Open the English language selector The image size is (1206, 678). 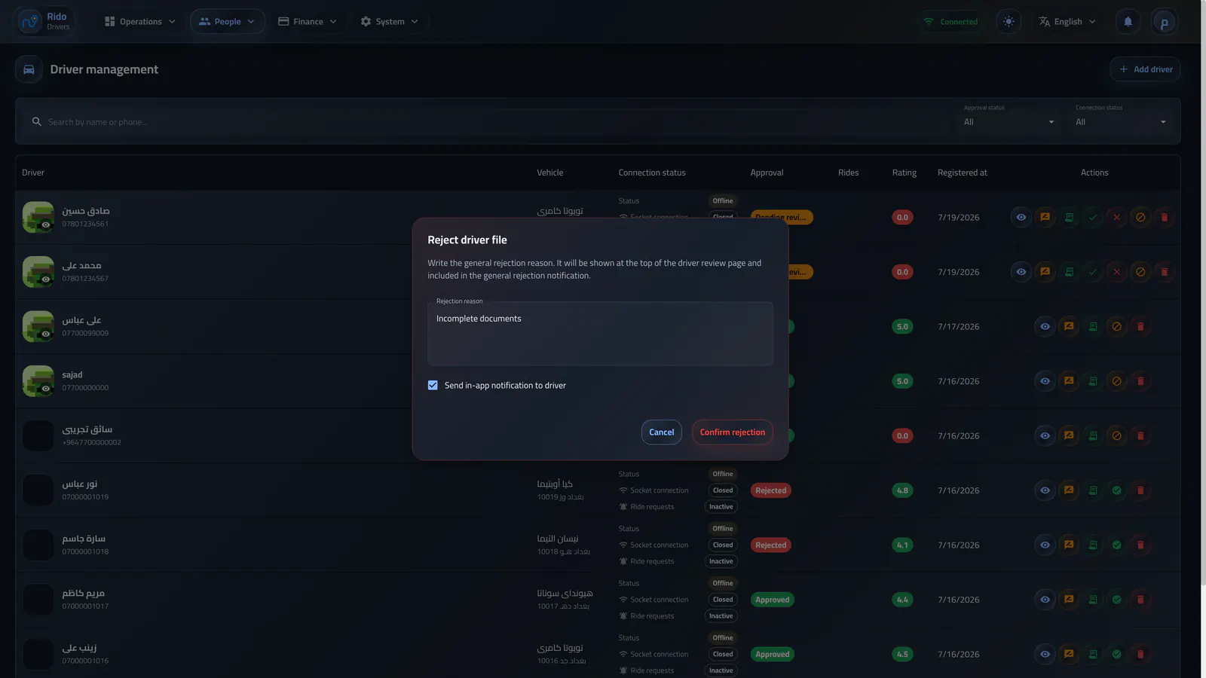(1067, 22)
